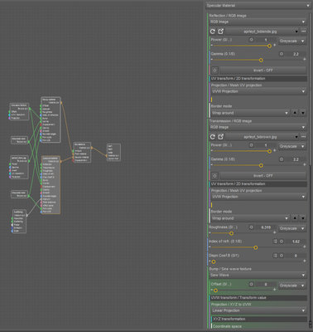Expand UVW transform / Transform value section
The height and width of the screenshot is (332, 313).
[258, 298]
